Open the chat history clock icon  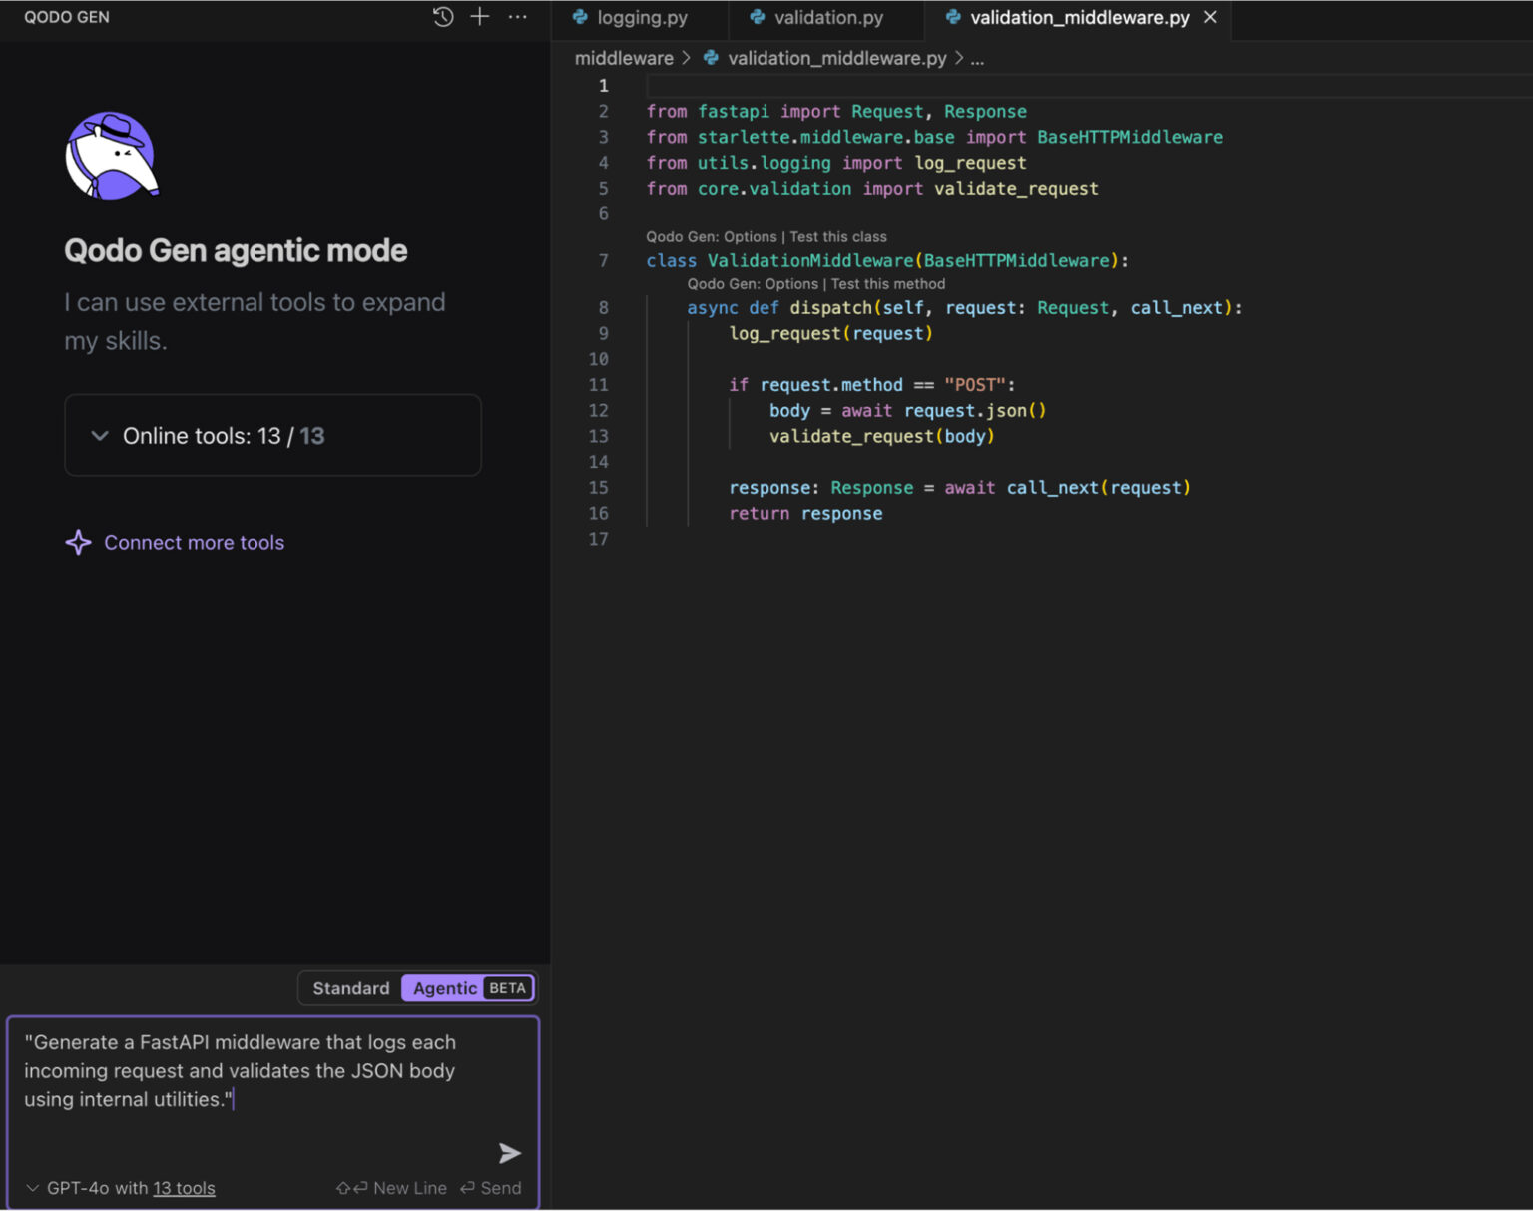[443, 17]
